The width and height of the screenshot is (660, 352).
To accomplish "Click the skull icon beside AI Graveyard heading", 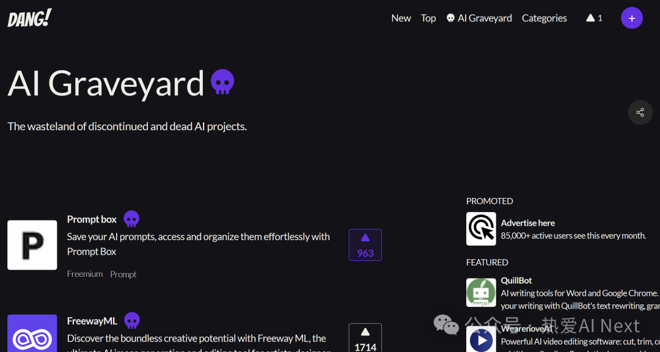I will (222, 82).
